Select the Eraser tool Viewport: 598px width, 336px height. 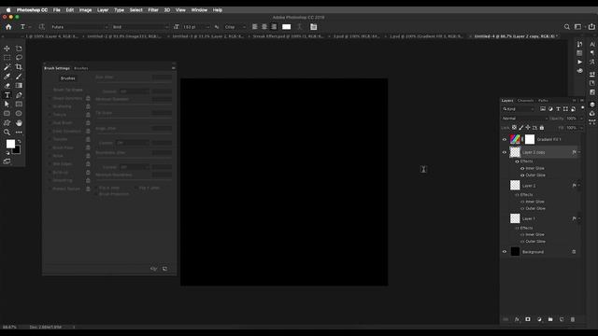[7, 86]
